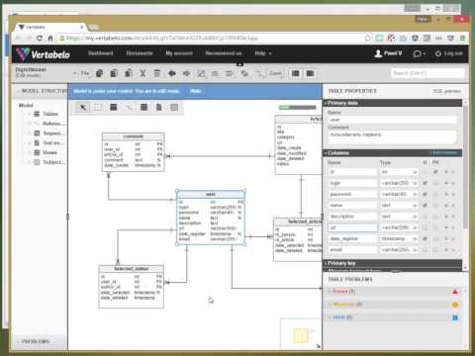This screenshot has width=475, height=356.
Task: Click the red Errors triangle icon
Action: 455,292
